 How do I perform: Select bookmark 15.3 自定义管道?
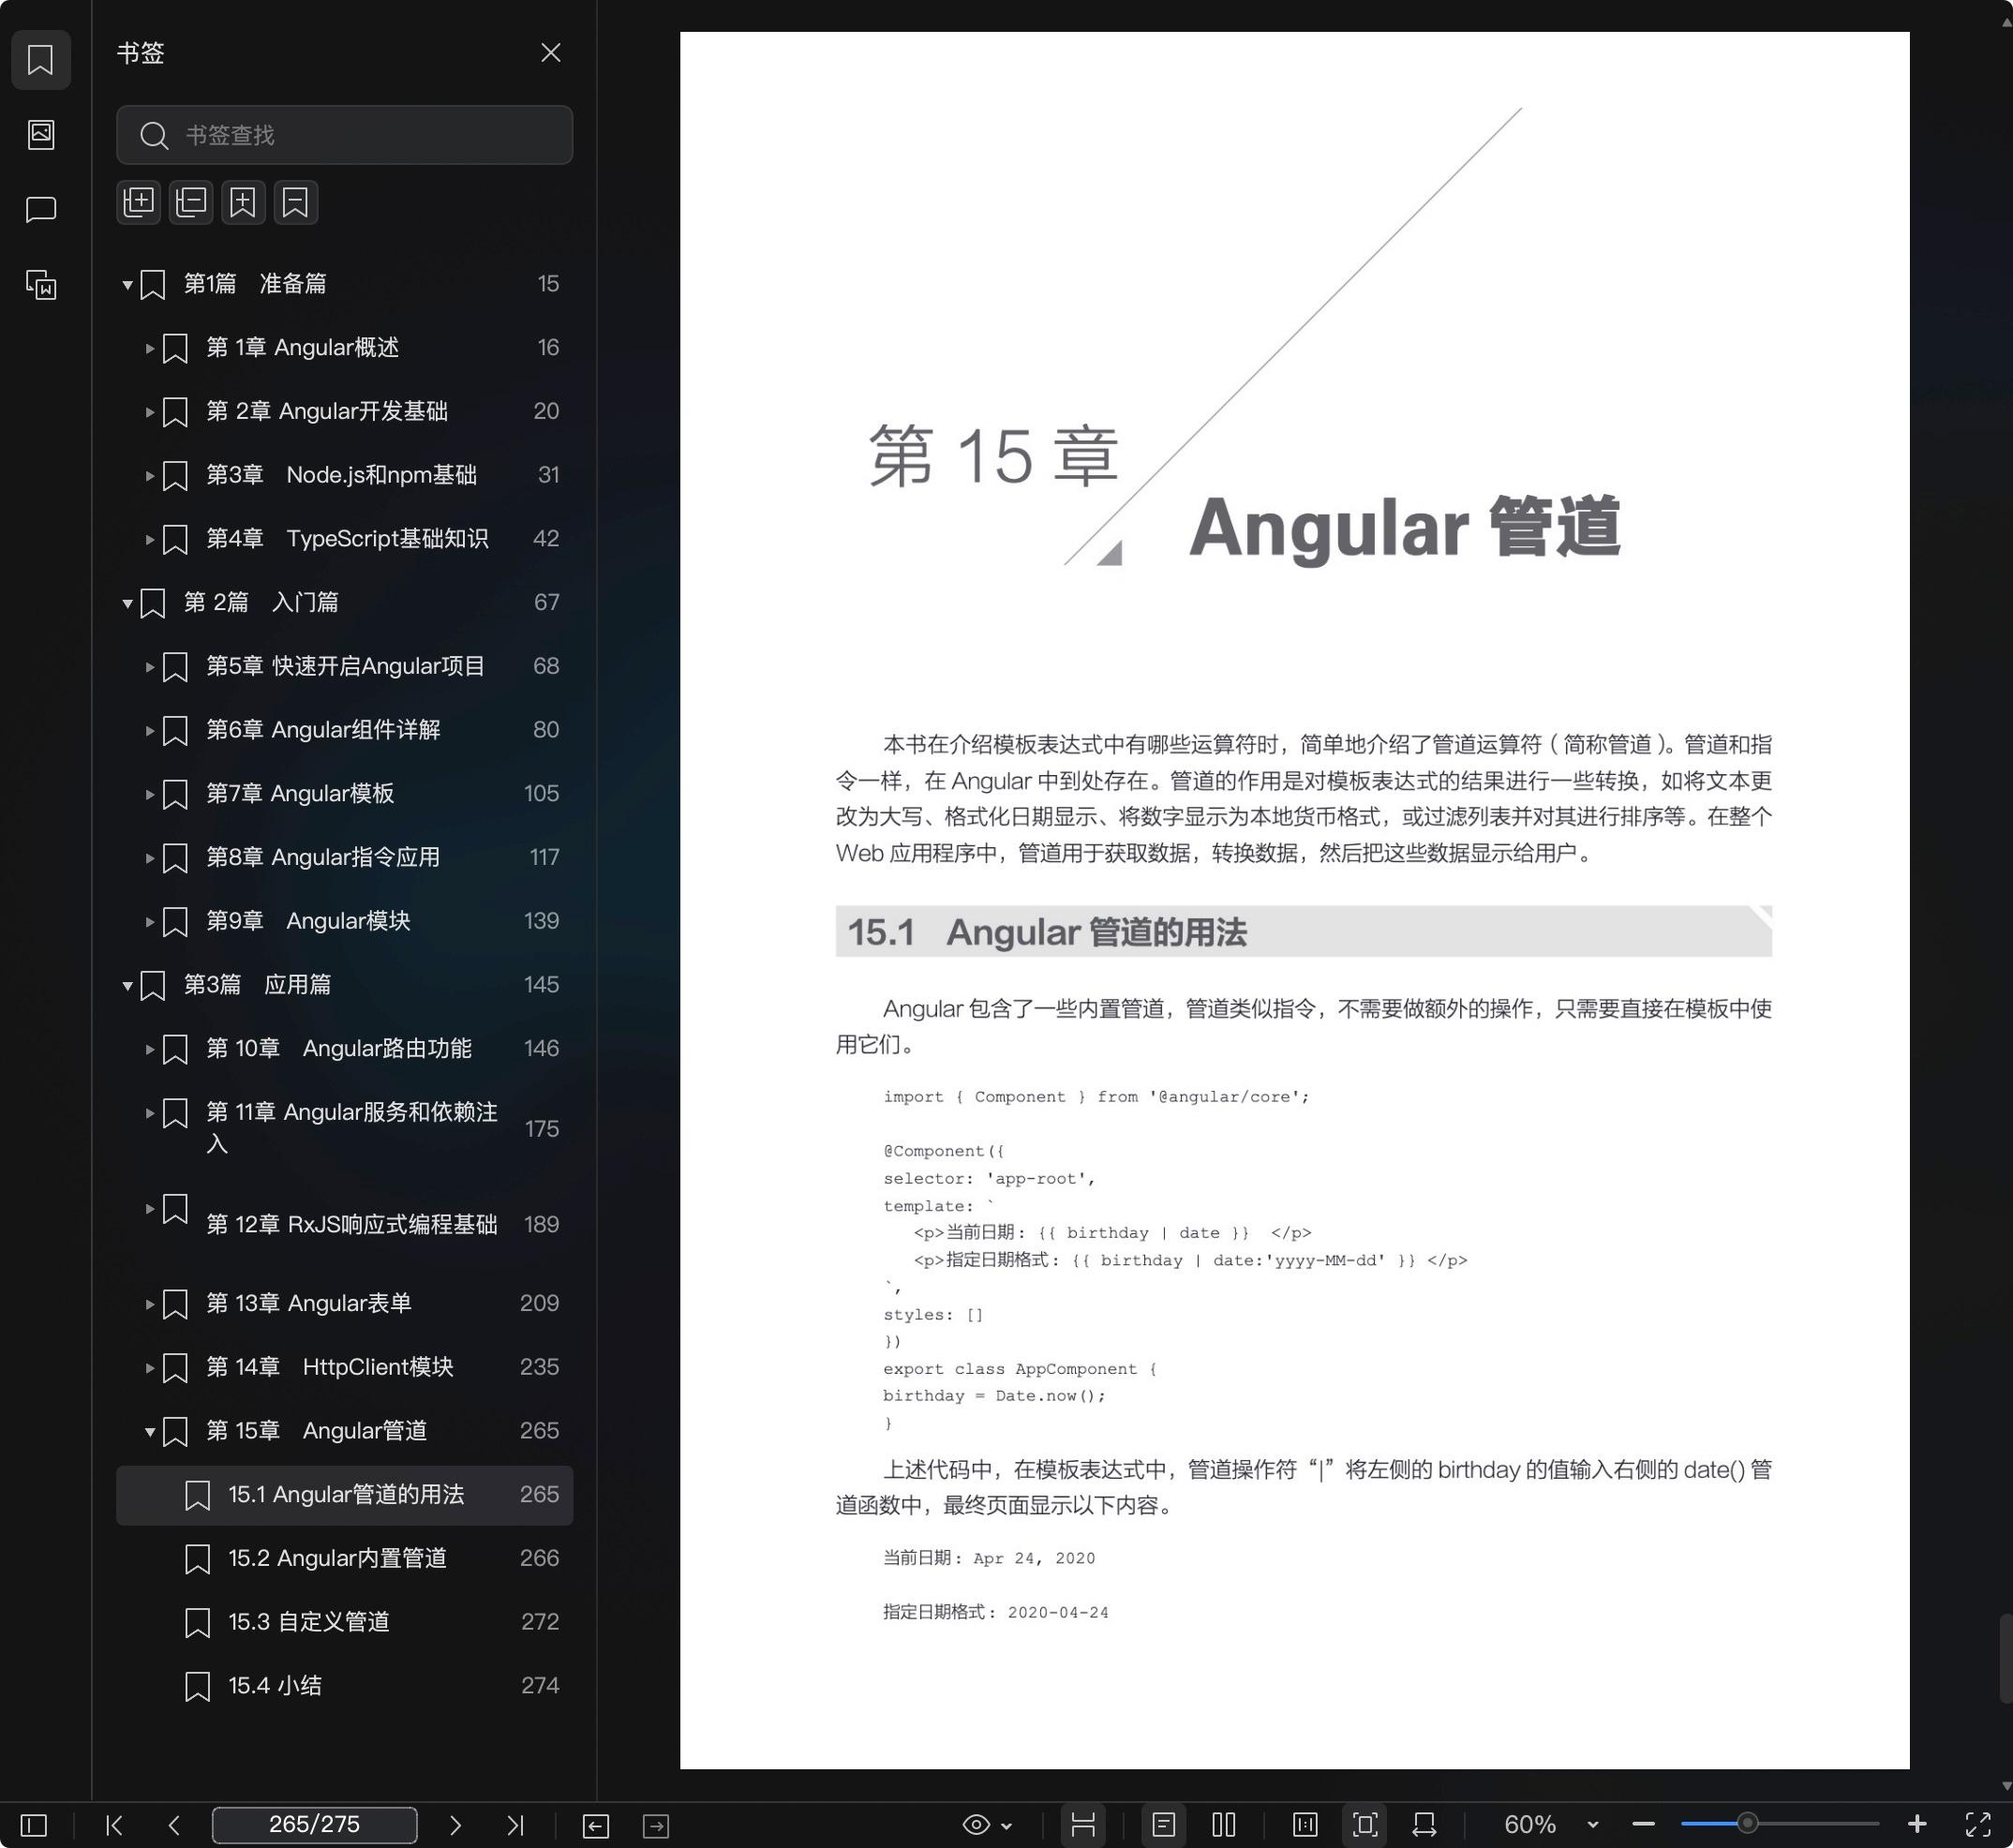click(x=344, y=1622)
